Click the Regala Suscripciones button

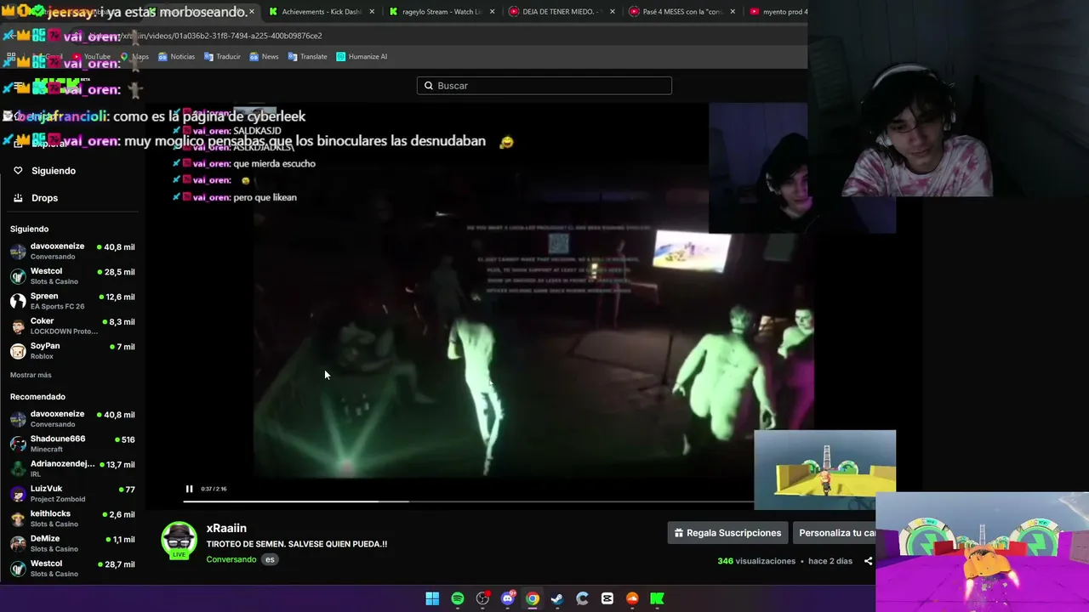click(x=727, y=533)
